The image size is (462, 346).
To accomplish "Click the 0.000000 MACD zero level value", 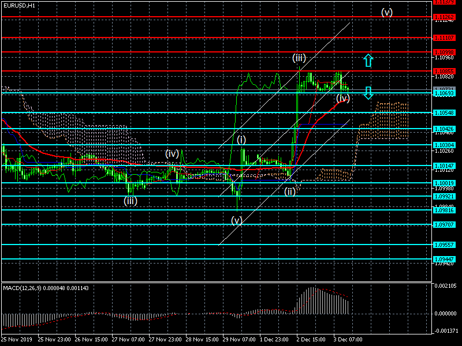I will [445, 314].
